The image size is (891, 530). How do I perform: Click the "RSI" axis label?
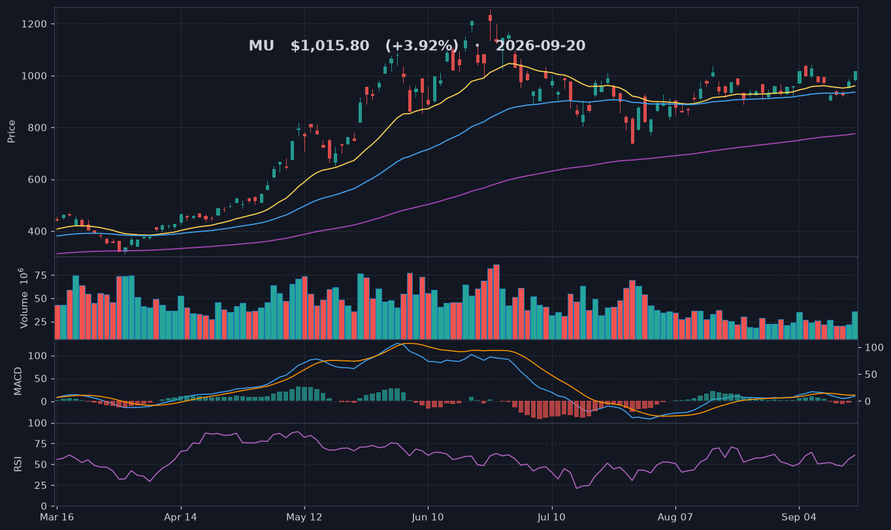[18, 465]
